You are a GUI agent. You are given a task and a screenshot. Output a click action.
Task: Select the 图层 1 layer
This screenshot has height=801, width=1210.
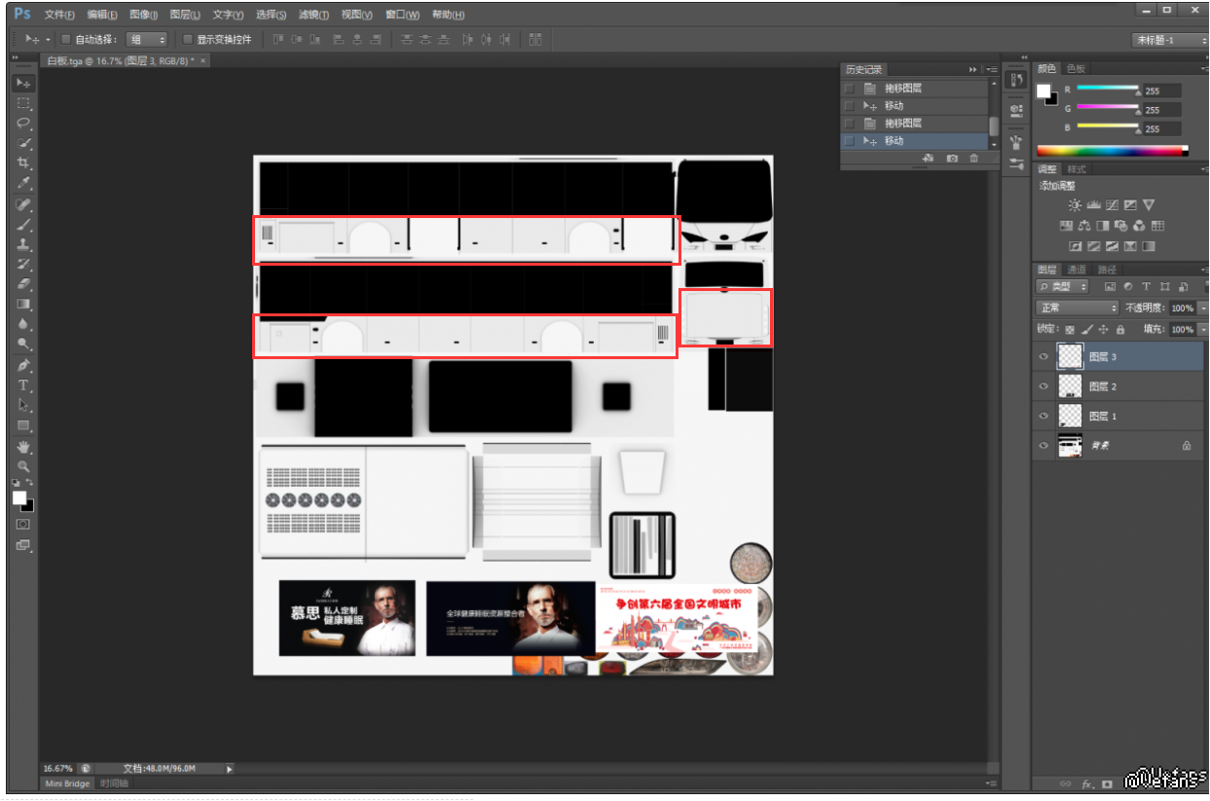(1103, 416)
